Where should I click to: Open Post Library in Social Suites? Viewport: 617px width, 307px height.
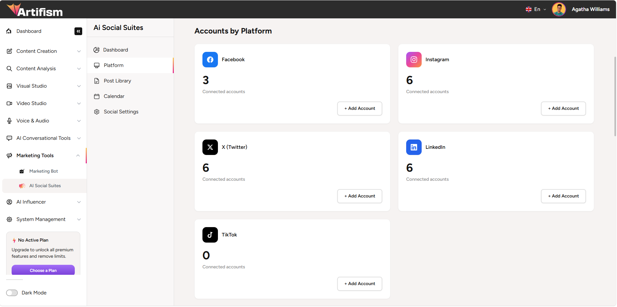click(x=117, y=81)
